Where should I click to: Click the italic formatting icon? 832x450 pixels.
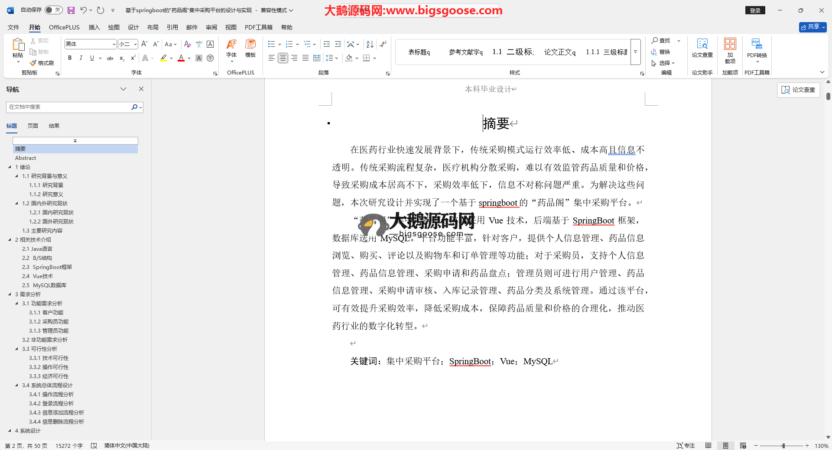(81, 58)
